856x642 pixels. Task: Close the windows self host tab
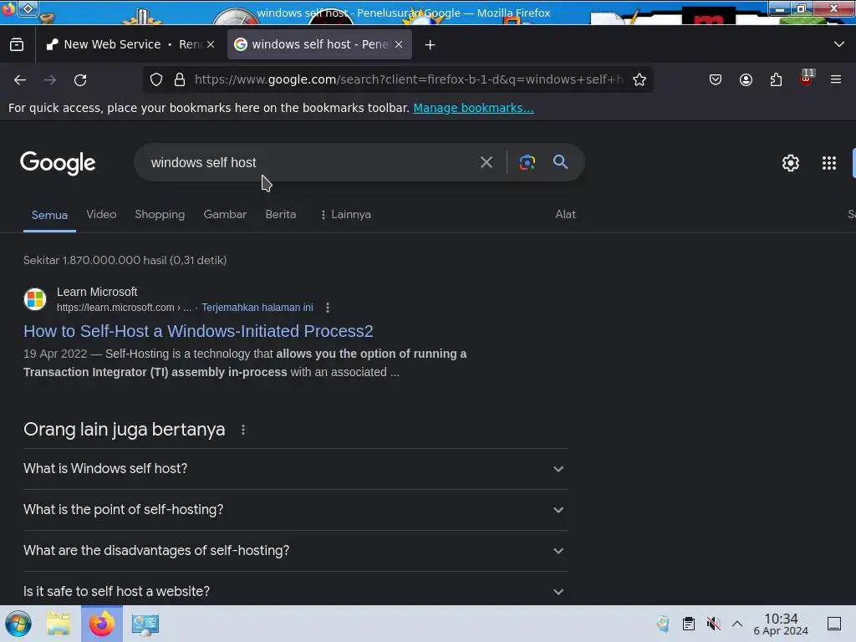point(399,45)
